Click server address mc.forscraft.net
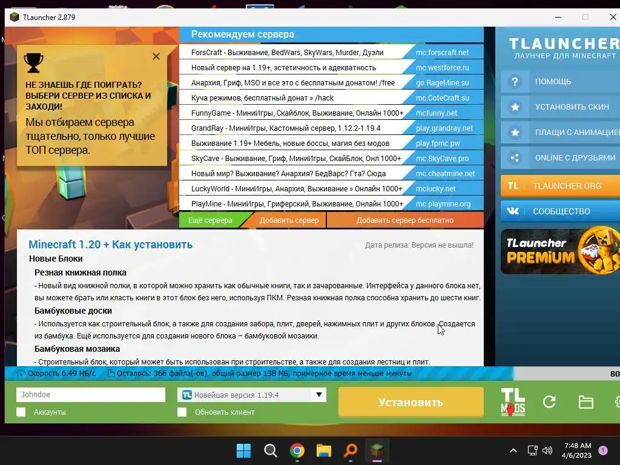 point(443,53)
